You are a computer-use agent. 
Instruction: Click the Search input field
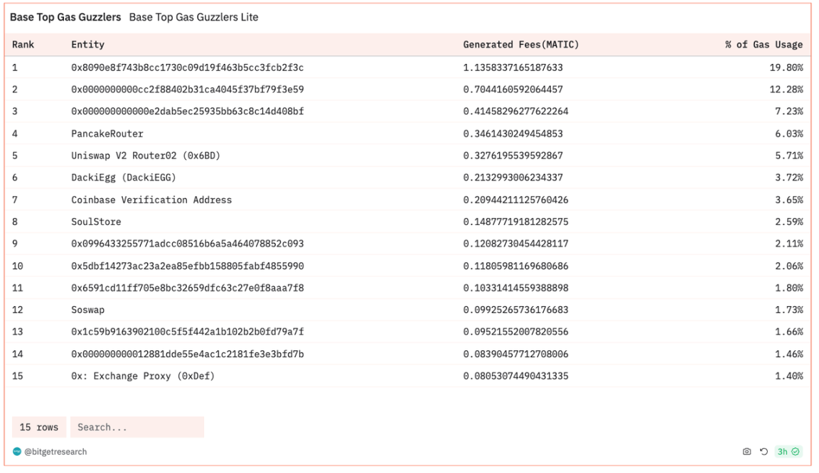point(136,427)
